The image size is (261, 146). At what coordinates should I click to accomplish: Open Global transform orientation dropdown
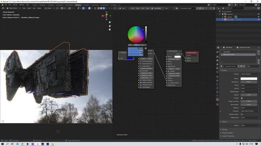[x=50, y=8]
